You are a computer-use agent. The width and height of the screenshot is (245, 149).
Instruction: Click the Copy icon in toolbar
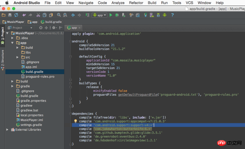(44, 15)
